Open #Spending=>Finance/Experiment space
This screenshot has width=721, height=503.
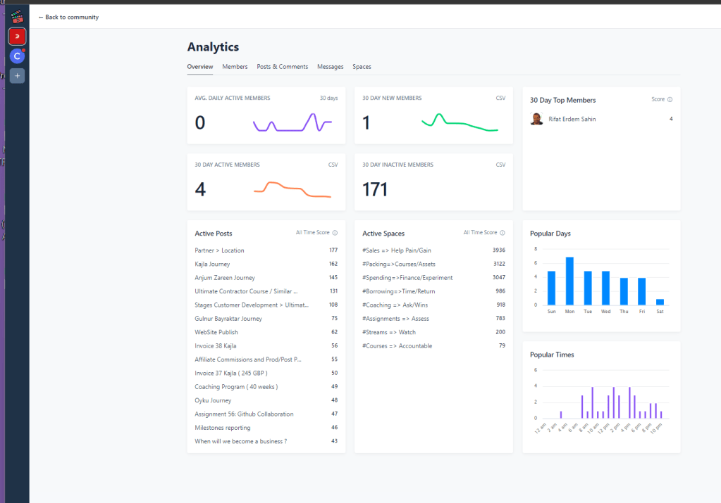(407, 278)
